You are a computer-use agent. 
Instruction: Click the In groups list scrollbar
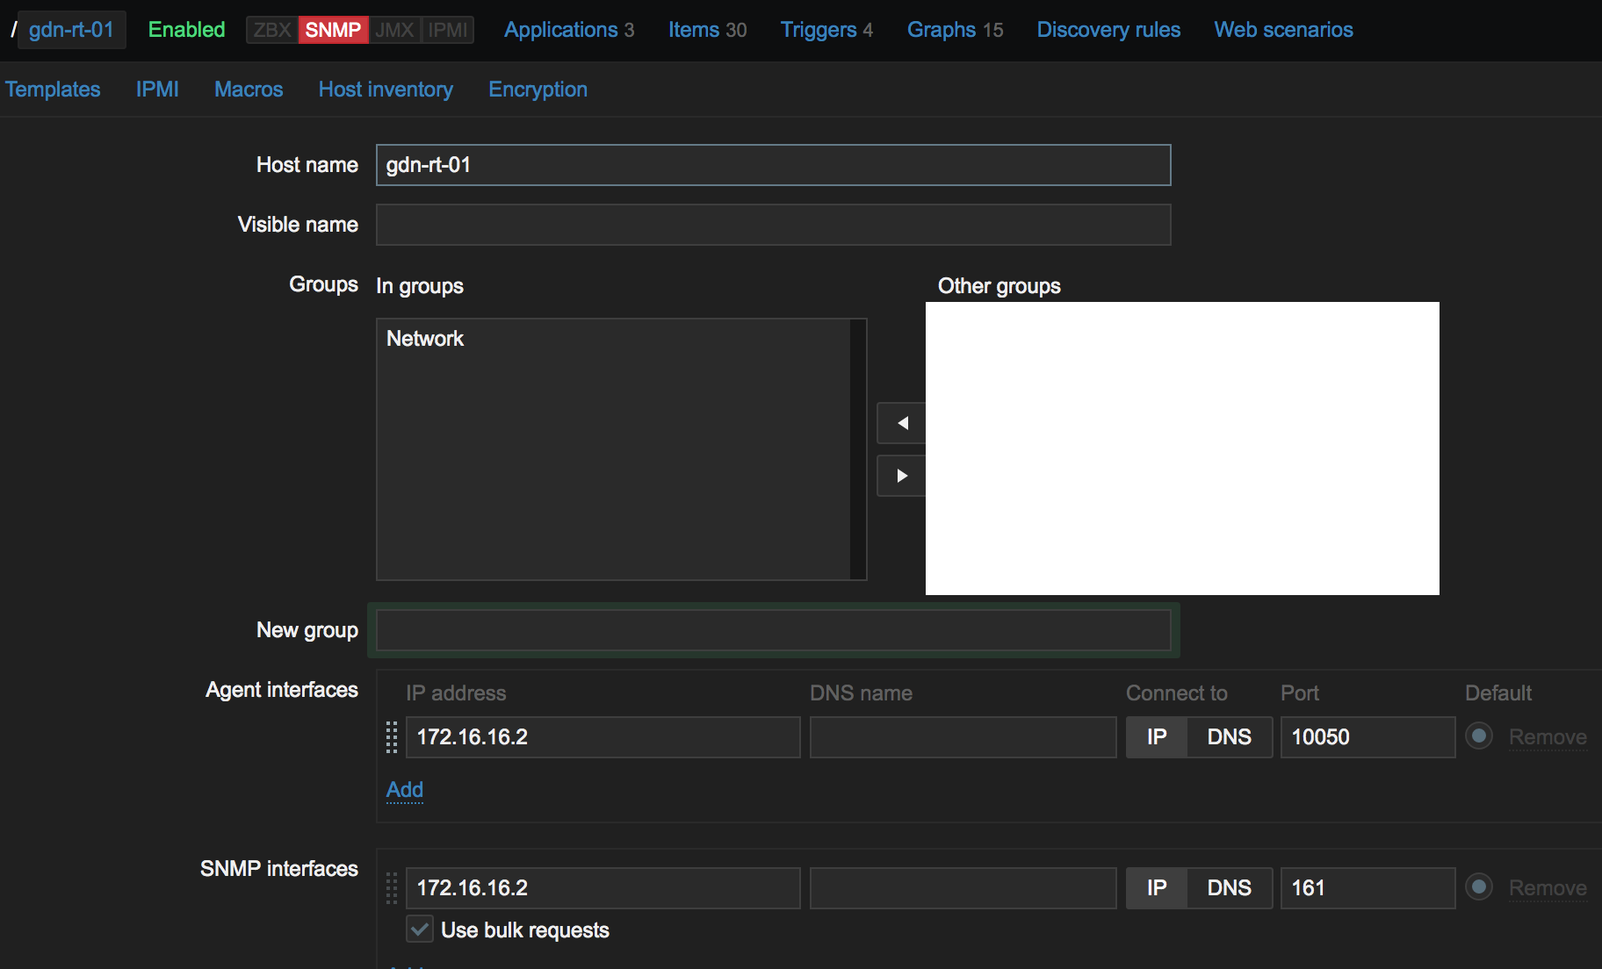click(x=858, y=449)
